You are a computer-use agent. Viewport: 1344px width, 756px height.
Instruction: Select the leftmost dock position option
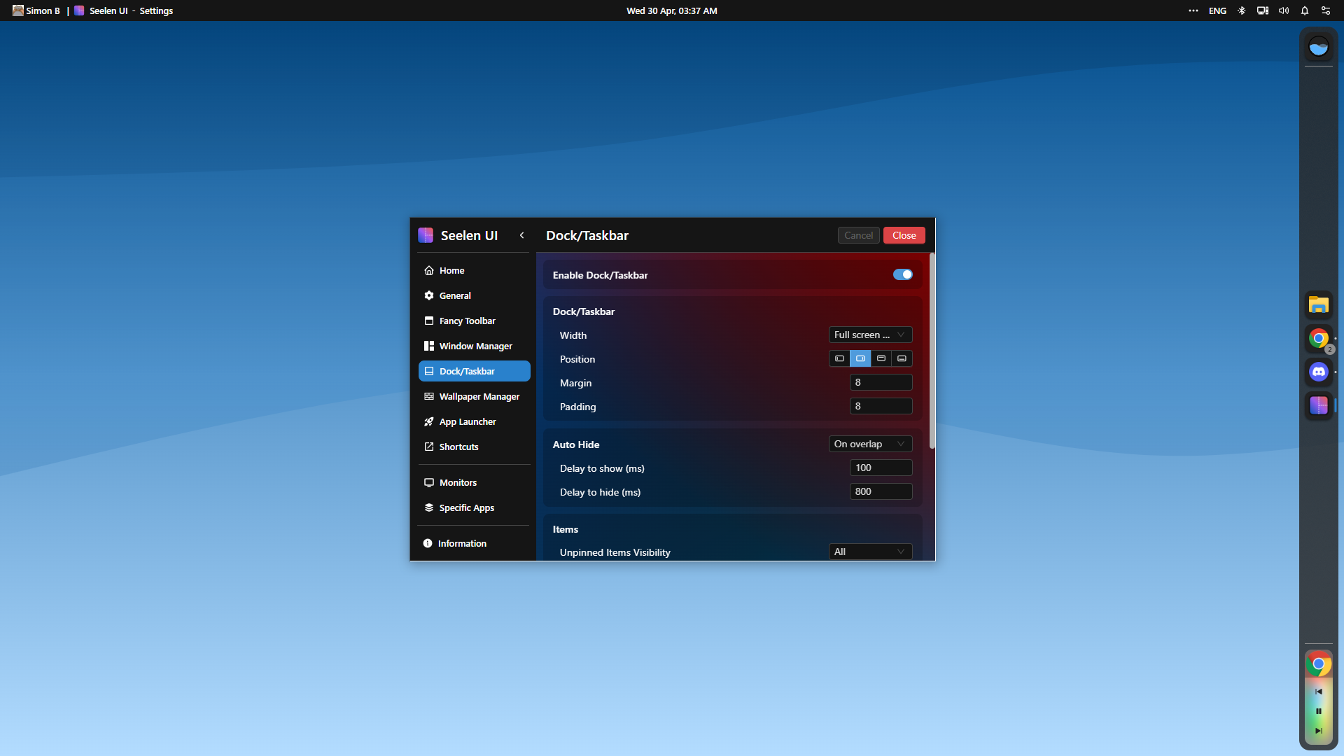coord(839,358)
